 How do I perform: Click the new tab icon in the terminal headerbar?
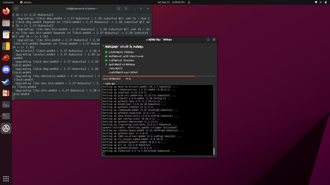click(16, 9)
